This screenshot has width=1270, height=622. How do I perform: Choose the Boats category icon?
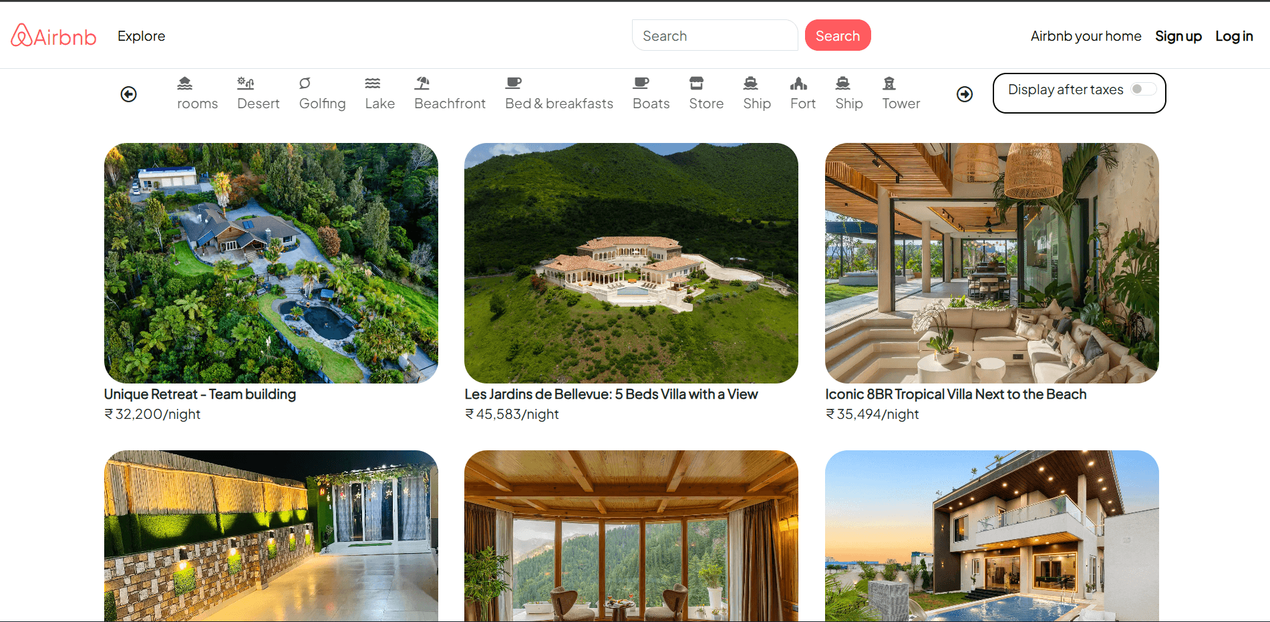coord(641,84)
